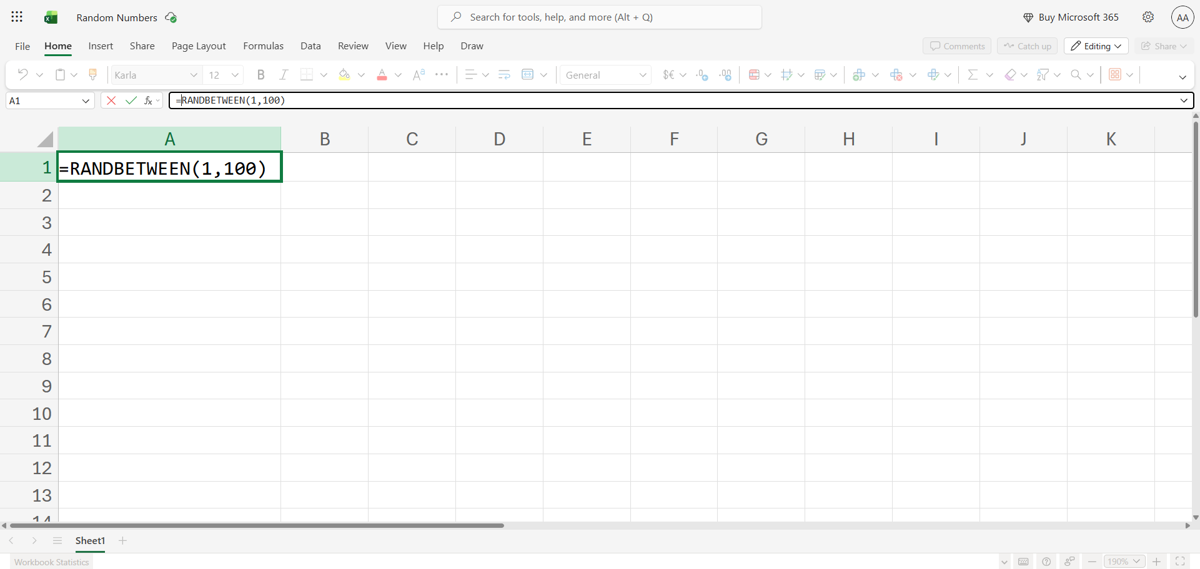
Task: Open the app launcher grid
Action: pyautogui.click(x=17, y=17)
